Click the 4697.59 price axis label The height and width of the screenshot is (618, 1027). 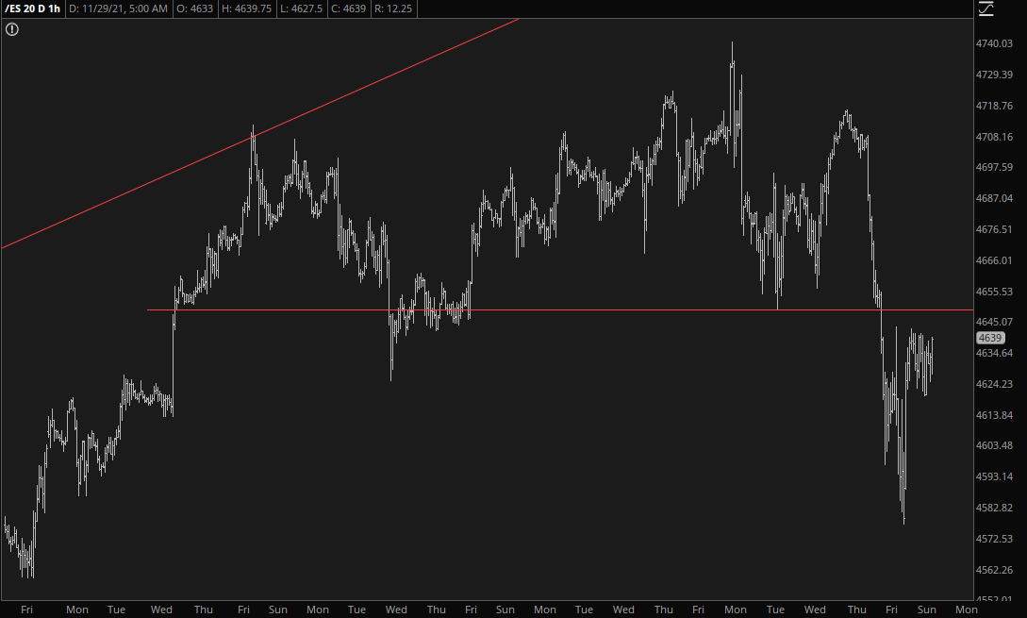coord(993,168)
